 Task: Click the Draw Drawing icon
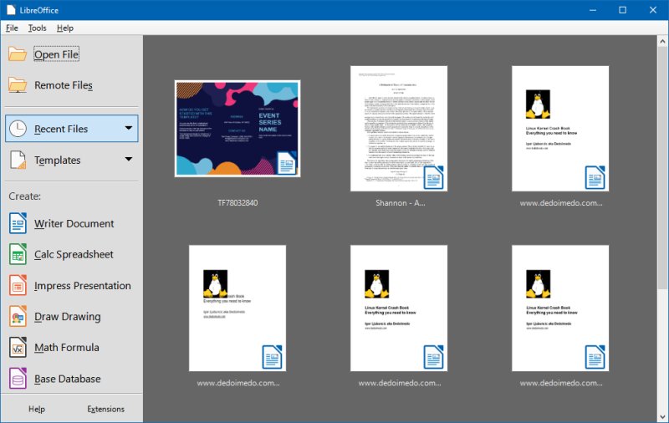point(18,317)
